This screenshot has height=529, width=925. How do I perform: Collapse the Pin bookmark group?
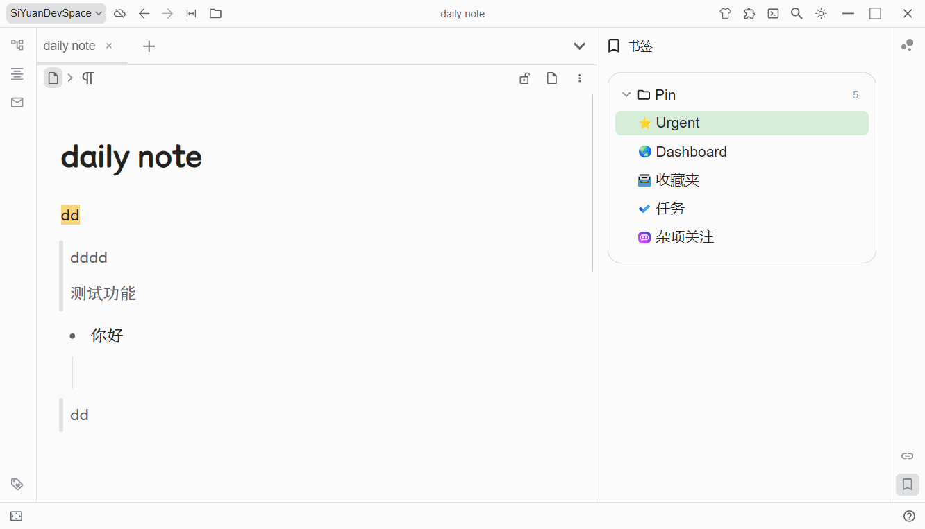point(626,94)
